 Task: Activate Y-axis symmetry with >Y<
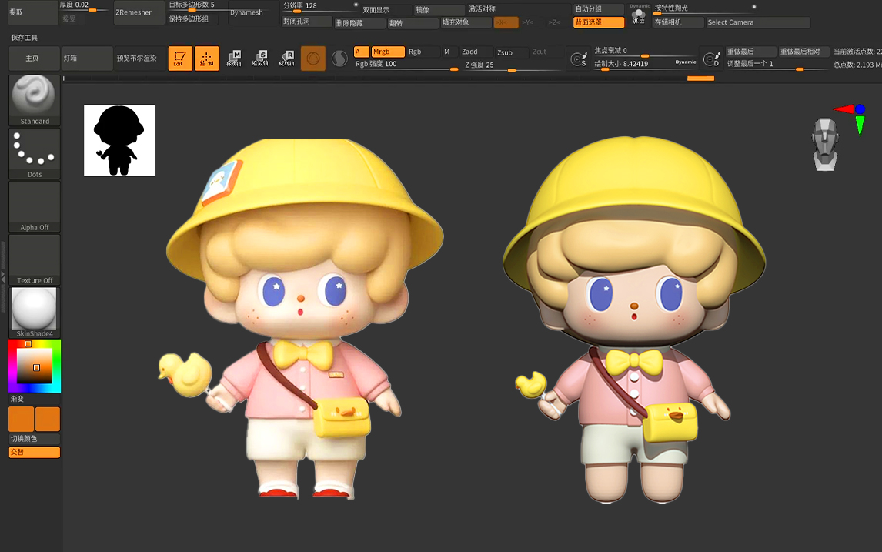tap(527, 23)
